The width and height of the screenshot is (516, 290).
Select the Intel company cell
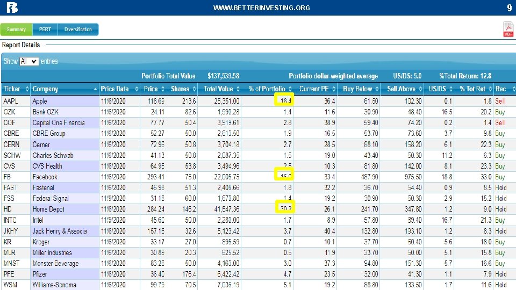64,220
